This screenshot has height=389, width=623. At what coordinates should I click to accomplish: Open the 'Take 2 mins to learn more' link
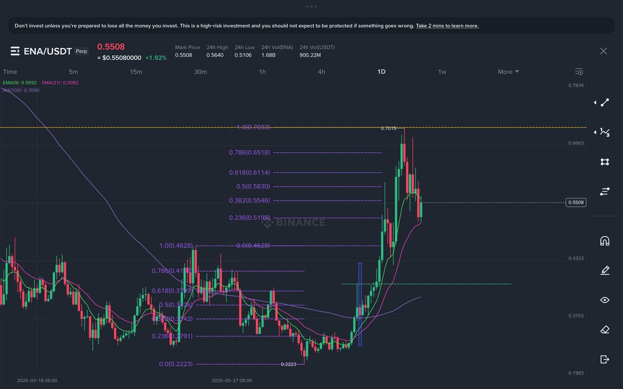tap(447, 25)
